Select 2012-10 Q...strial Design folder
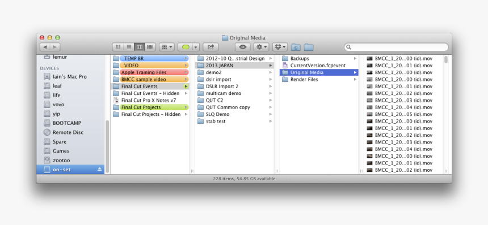Viewport: 488px width, 225px height. click(x=235, y=58)
